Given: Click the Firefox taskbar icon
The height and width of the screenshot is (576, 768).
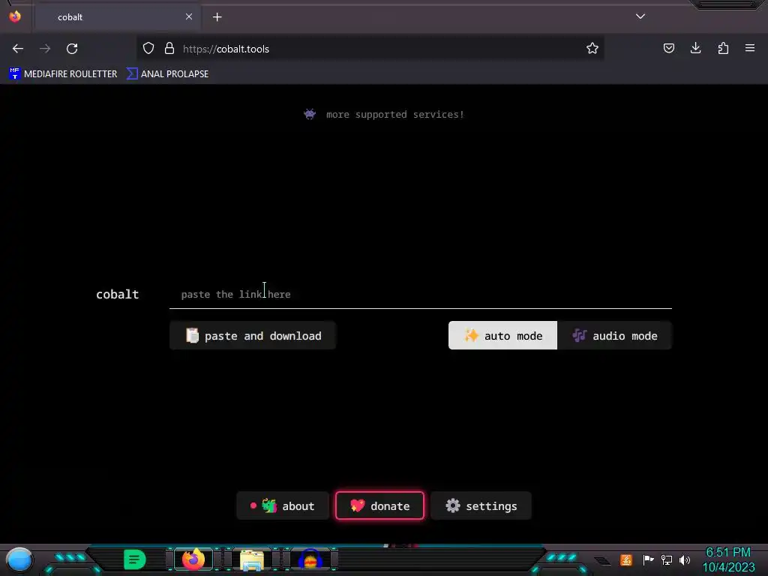Looking at the screenshot, I should coord(193,559).
